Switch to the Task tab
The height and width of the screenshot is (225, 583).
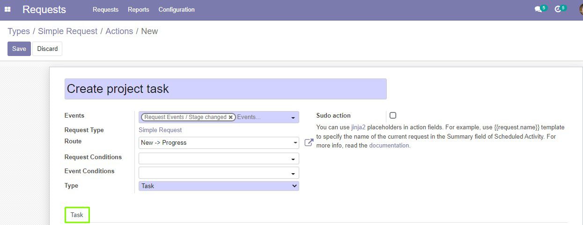pos(77,215)
